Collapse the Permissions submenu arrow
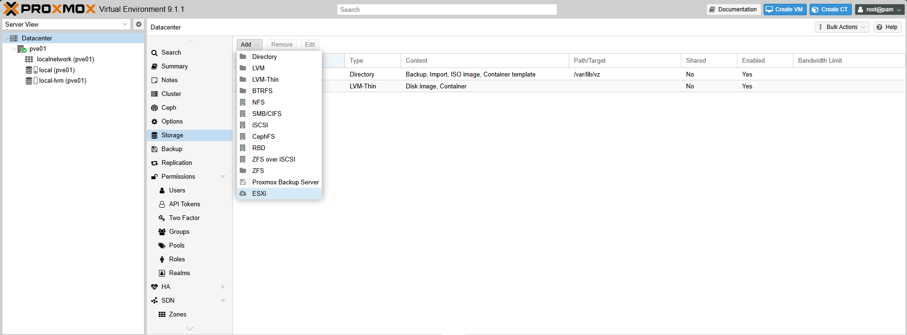The height and width of the screenshot is (335, 907). (223, 177)
